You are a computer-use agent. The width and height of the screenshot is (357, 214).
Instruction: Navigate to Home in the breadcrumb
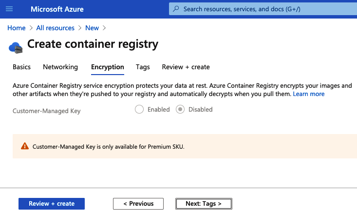coord(17,28)
